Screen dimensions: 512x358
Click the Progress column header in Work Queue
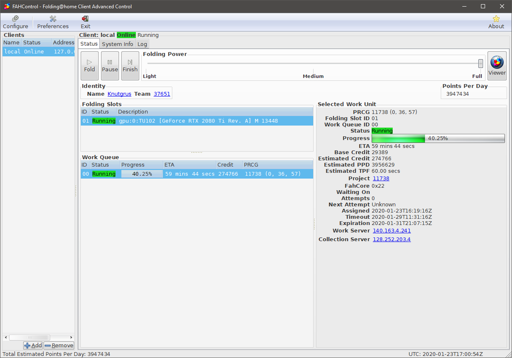click(141, 165)
